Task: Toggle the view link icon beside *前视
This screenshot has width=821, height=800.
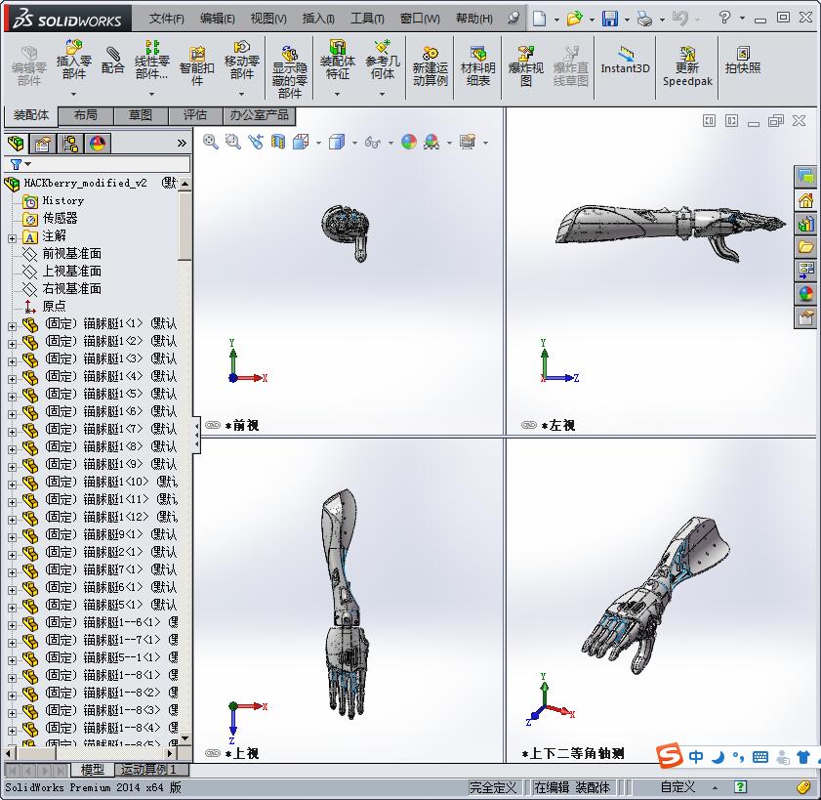Action: tap(213, 425)
